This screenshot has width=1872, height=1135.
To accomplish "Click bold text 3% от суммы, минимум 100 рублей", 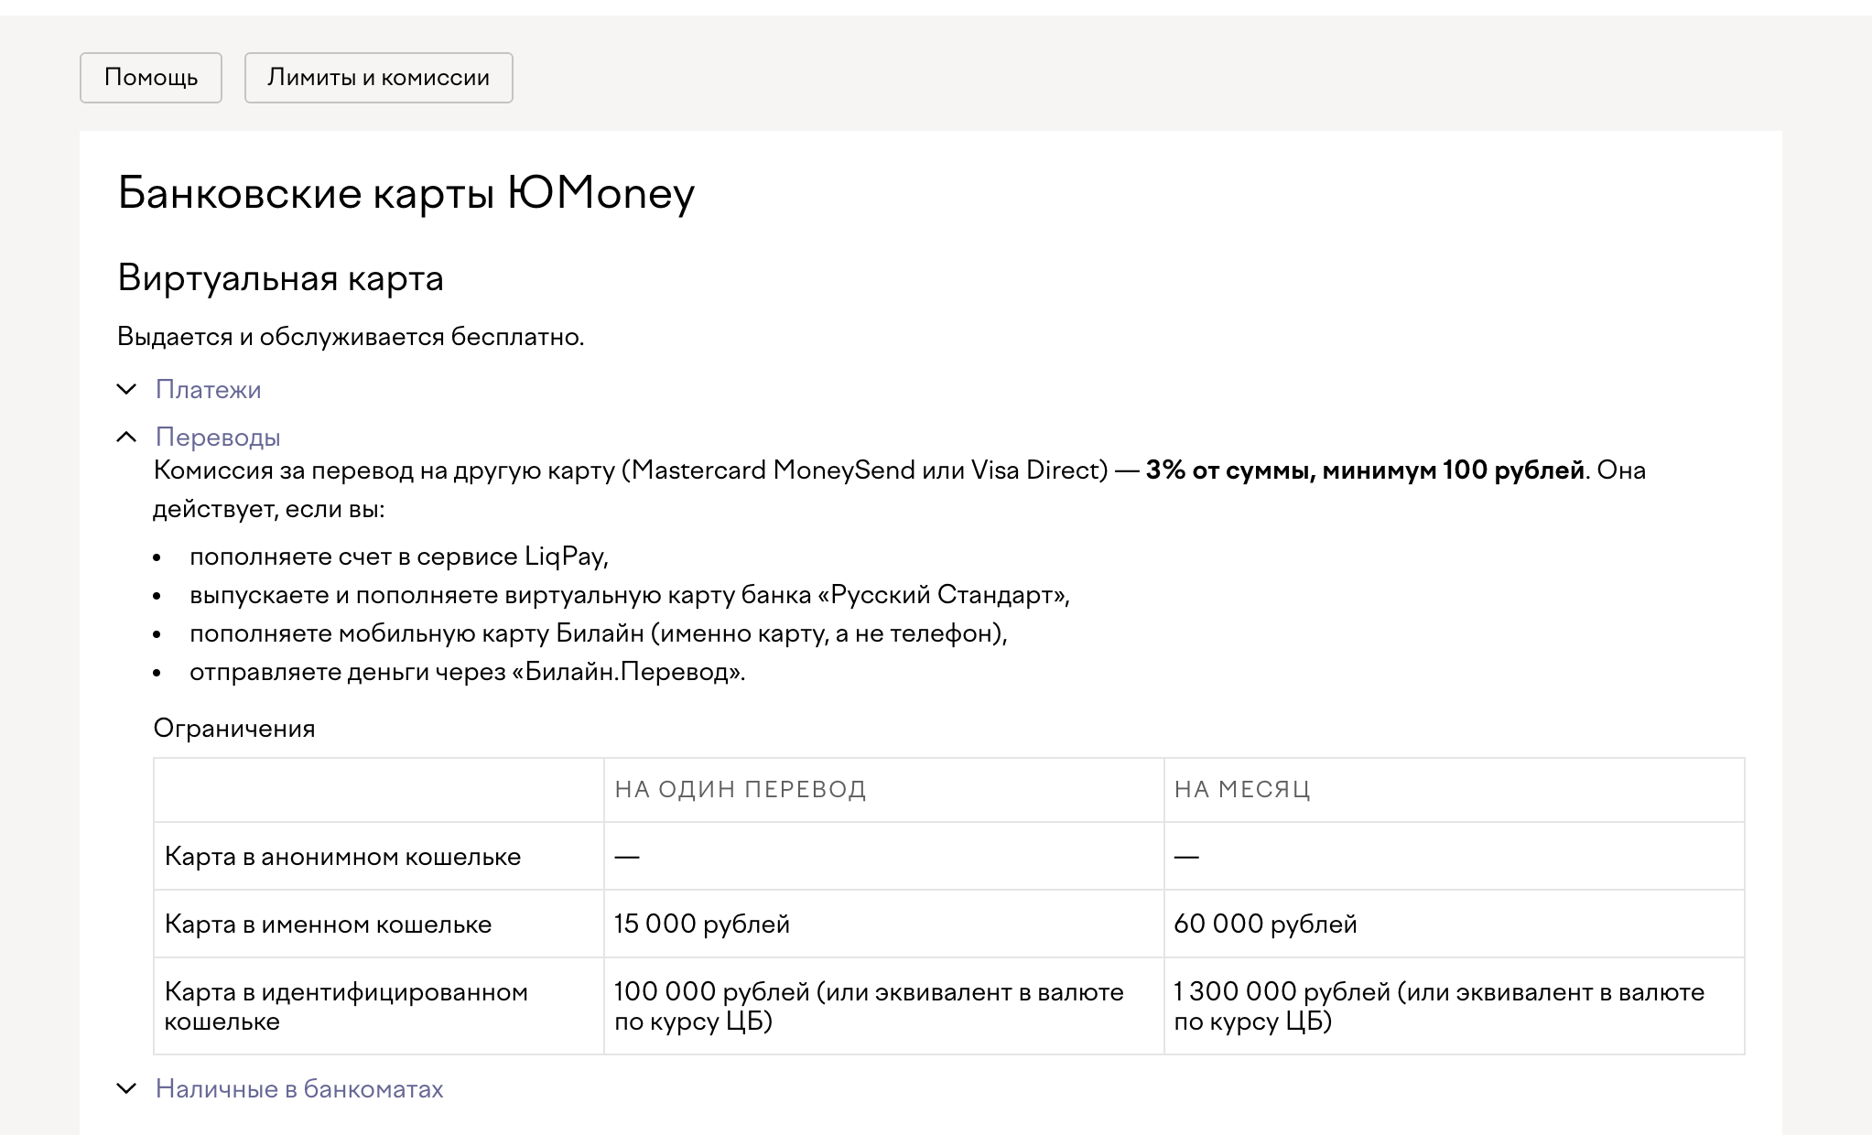I will pyautogui.click(x=1365, y=470).
